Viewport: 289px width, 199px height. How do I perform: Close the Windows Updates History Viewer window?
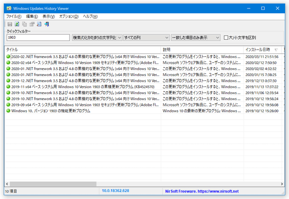coord(277,9)
